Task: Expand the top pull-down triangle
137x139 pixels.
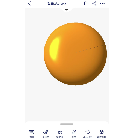Action: tap(67, 10)
